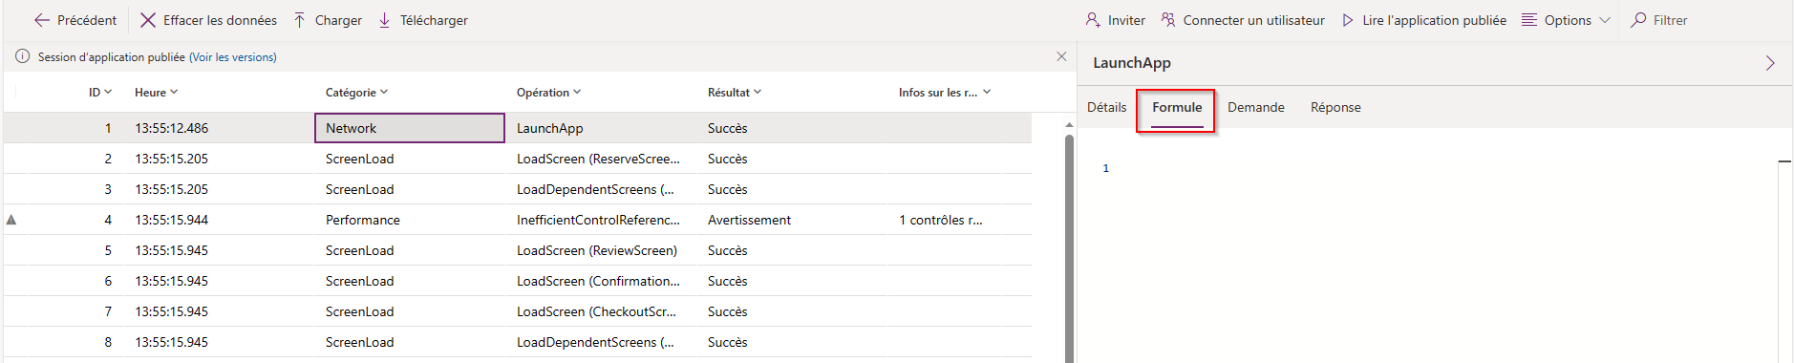1794x363 pixels.
Task: Open the ID column sort menu
Action: 108,92
